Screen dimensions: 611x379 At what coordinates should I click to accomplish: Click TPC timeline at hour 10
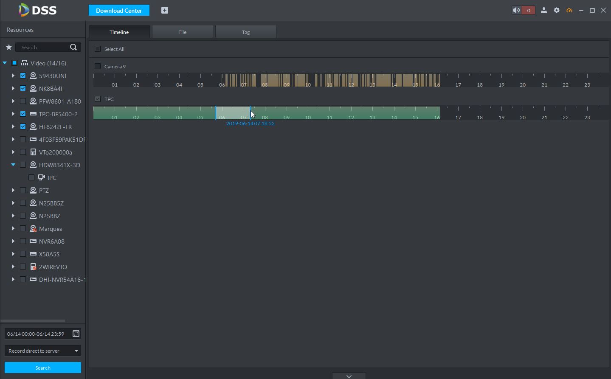tap(308, 113)
